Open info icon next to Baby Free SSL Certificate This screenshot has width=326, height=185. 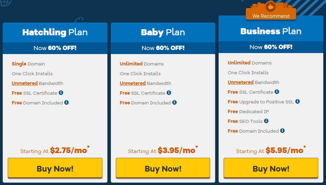tap(169, 93)
